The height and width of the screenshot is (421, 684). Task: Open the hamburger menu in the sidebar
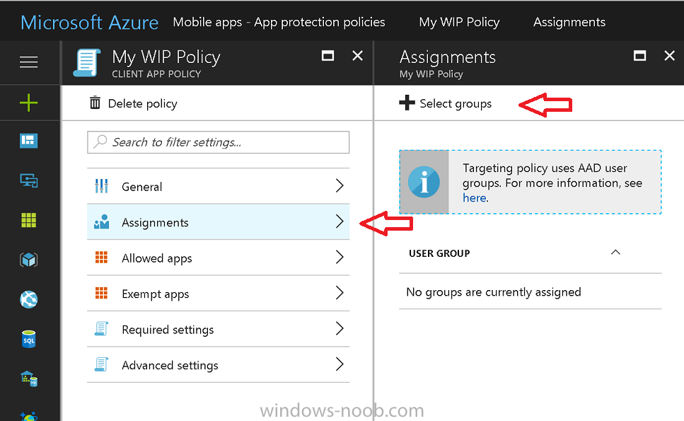pos(29,62)
